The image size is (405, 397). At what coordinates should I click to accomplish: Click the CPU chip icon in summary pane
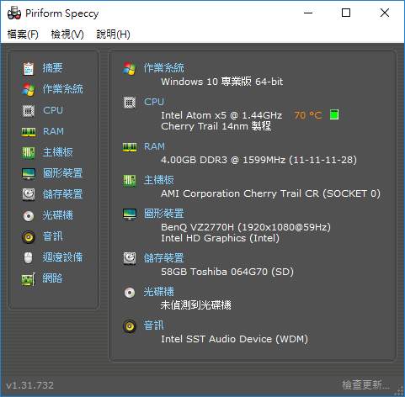tap(130, 103)
